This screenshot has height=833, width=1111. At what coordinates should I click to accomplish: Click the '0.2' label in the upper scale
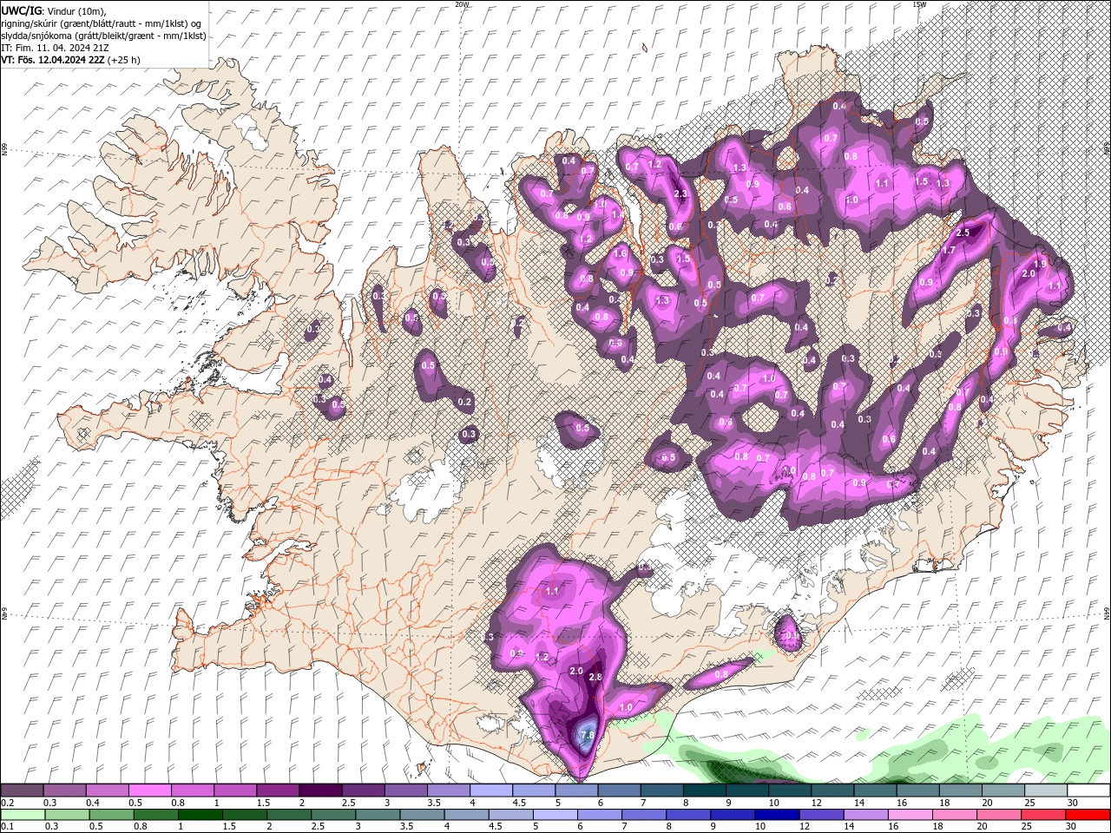8,803
